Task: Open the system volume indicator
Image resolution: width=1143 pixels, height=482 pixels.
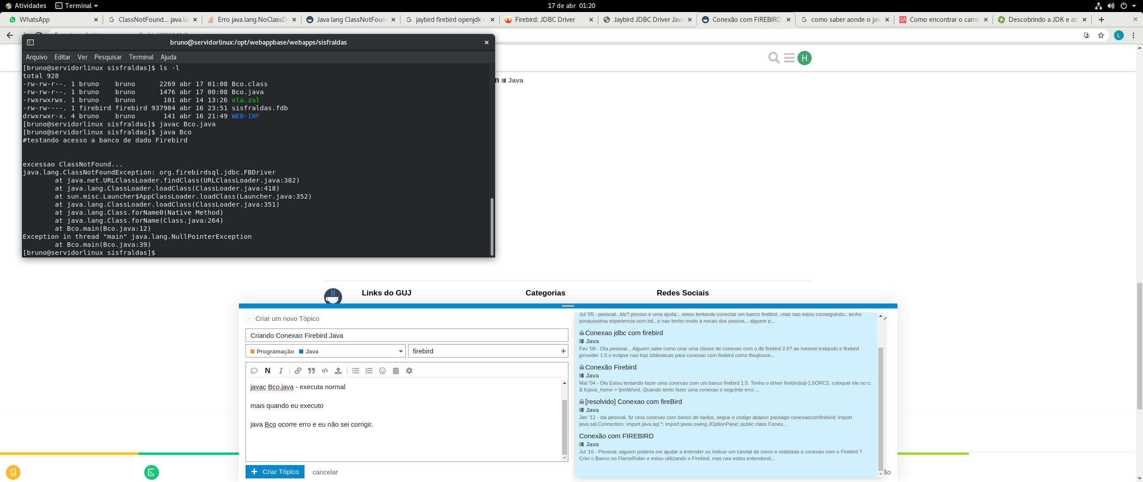Action: pyautogui.click(x=1111, y=6)
